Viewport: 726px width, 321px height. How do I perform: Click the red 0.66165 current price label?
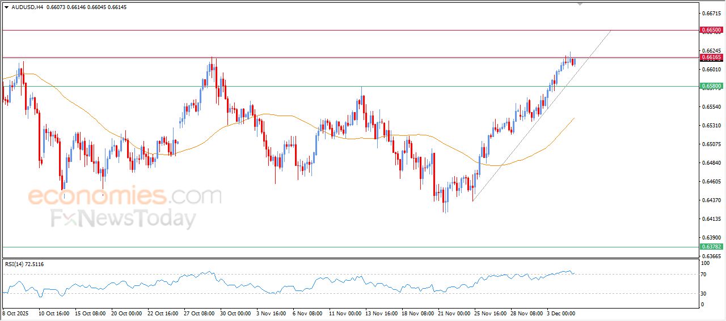tap(711, 57)
